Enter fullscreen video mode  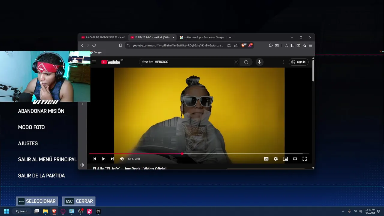304,159
